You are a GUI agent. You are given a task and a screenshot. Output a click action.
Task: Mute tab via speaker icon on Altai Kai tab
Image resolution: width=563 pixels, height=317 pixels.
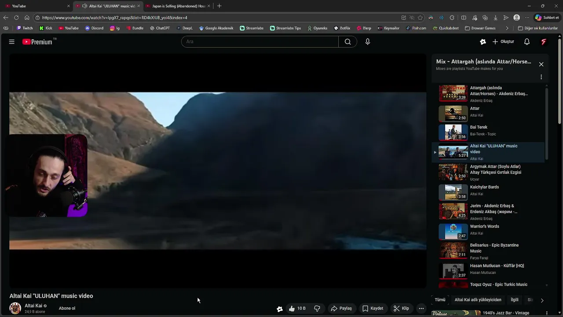click(x=84, y=6)
